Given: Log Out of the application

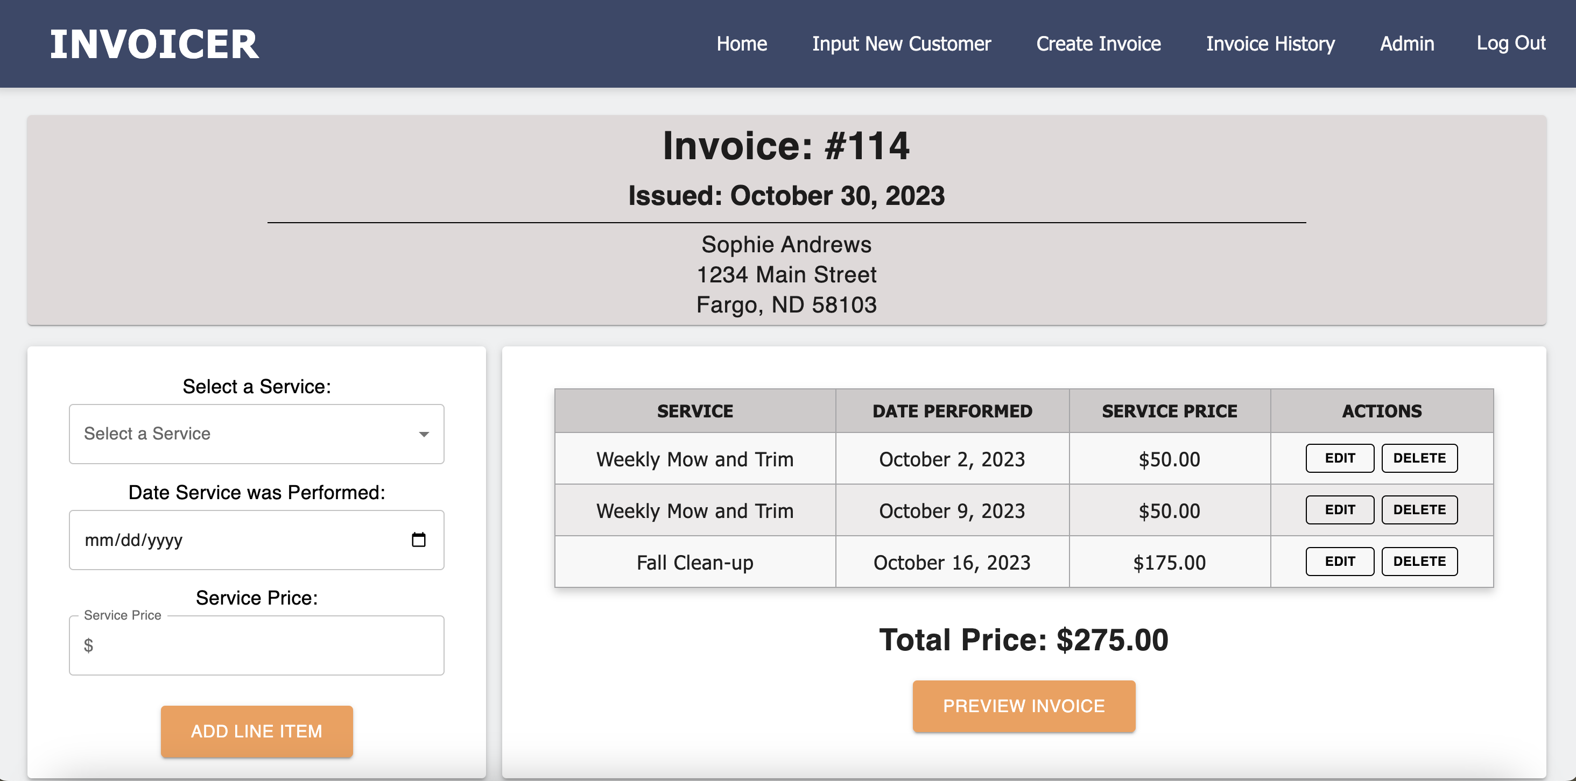Looking at the screenshot, I should [x=1510, y=43].
